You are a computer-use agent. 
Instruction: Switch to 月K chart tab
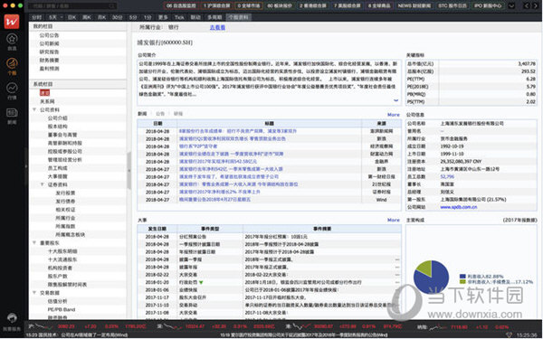click(x=101, y=17)
